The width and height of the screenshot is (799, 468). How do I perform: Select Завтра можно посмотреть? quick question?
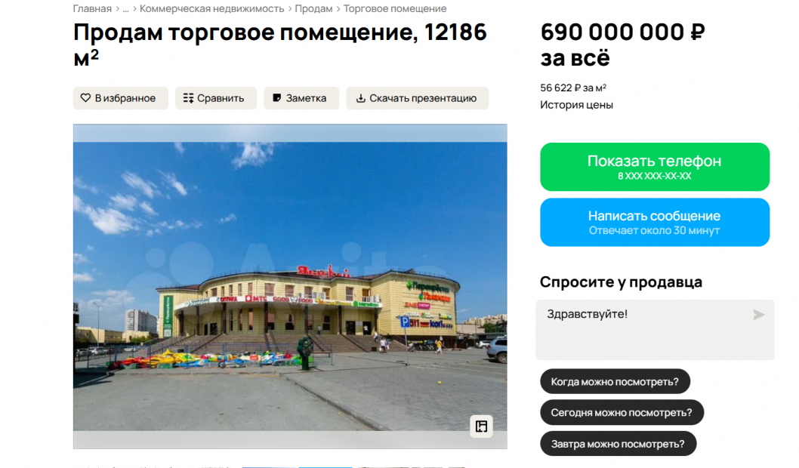(x=618, y=444)
